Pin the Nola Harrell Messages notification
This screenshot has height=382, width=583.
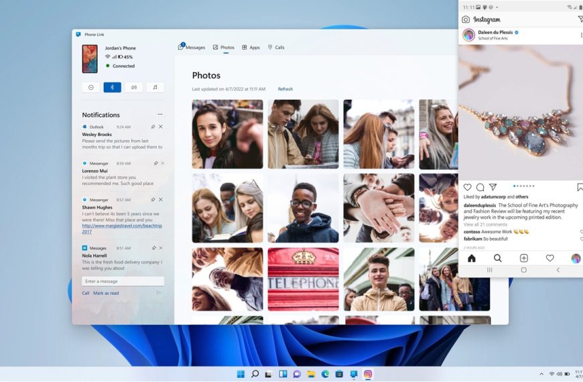click(x=153, y=248)
